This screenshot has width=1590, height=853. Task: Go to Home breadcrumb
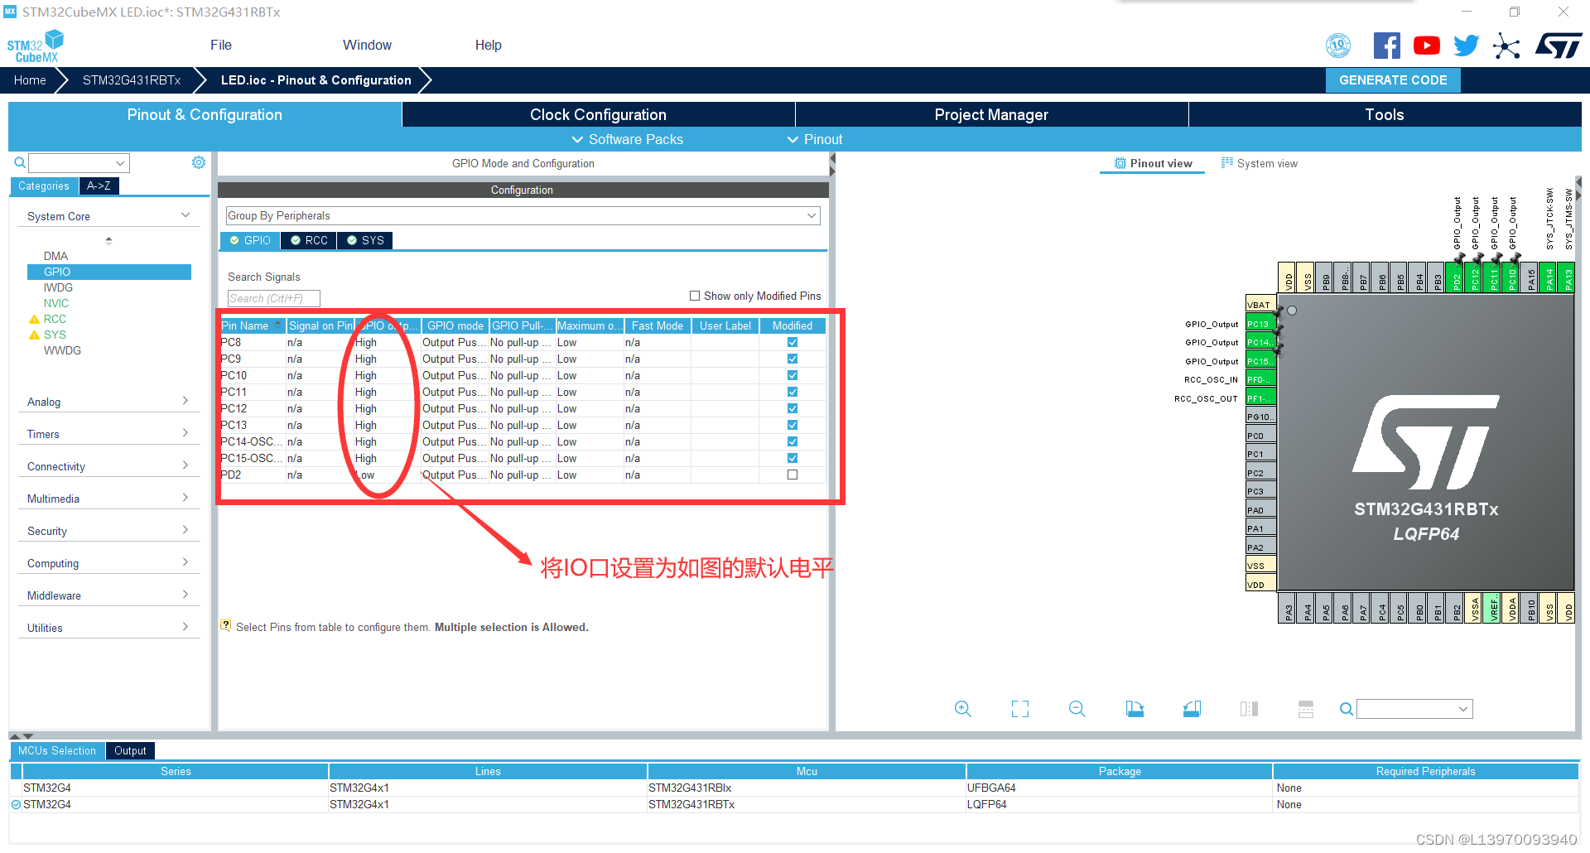tap(30, 80)
